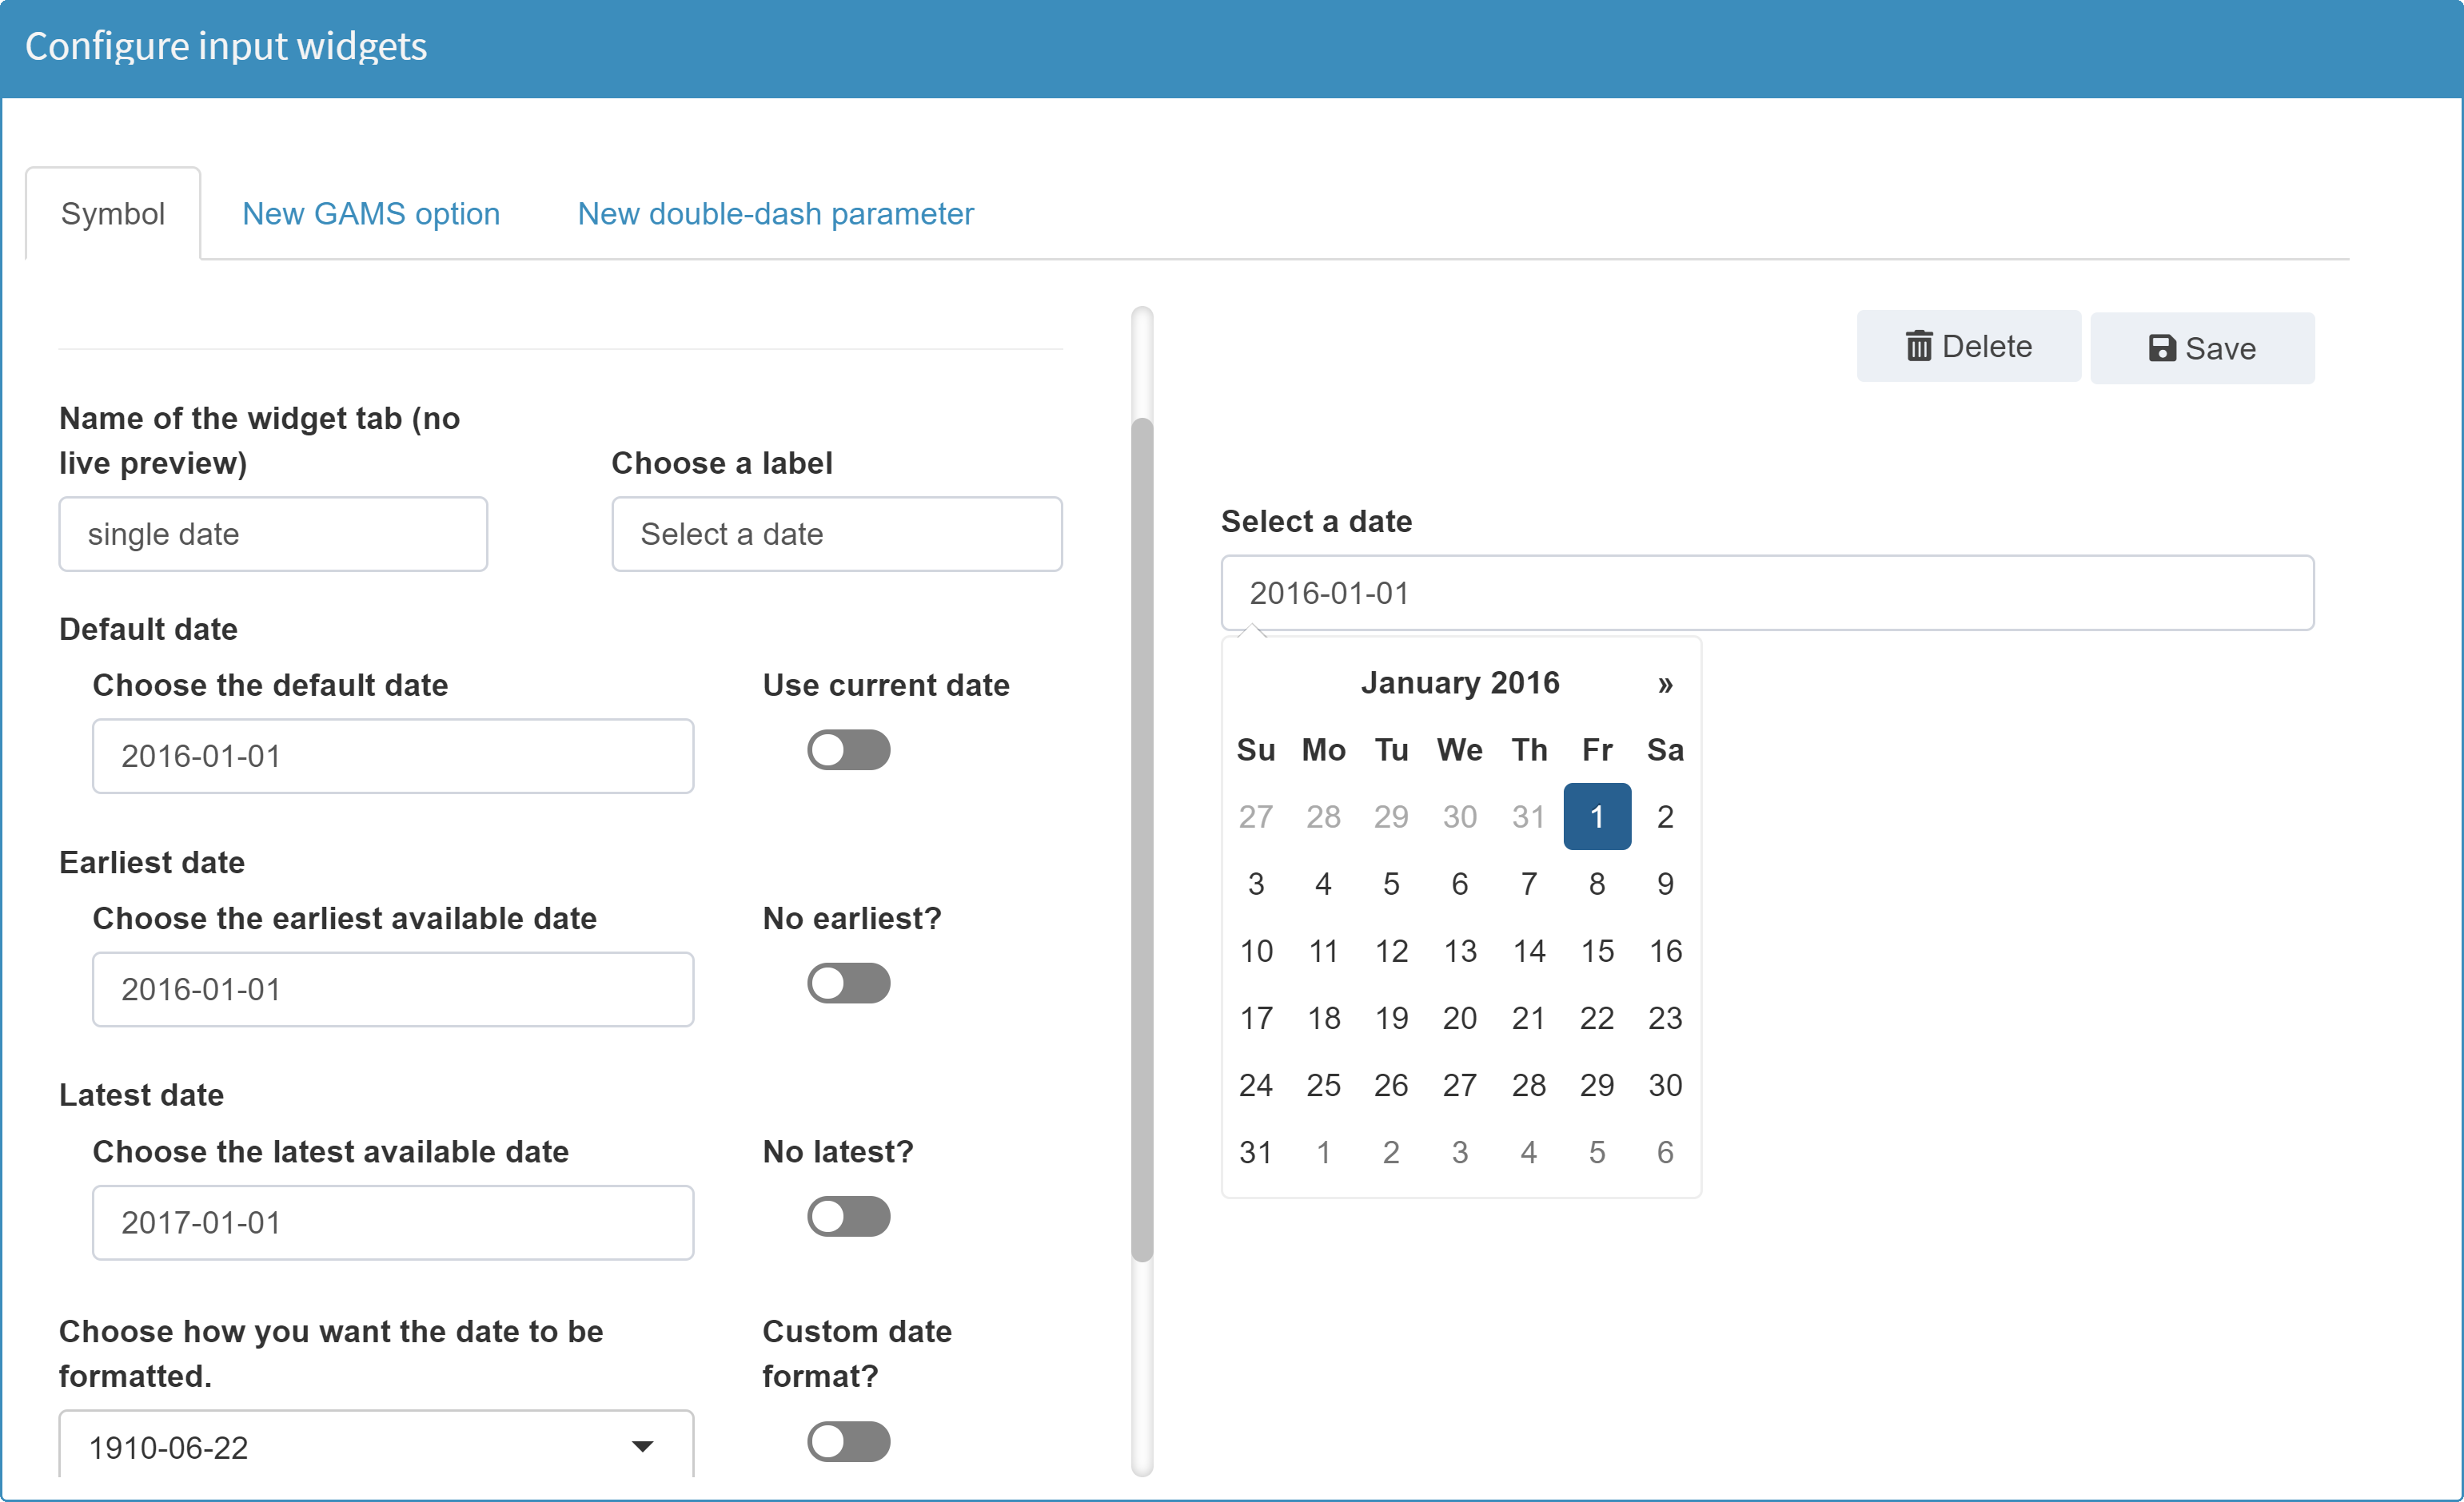This screenshot has height=1502, width=2464.
Task: Focus the Choose a label input field
Action: click(836, 534)
